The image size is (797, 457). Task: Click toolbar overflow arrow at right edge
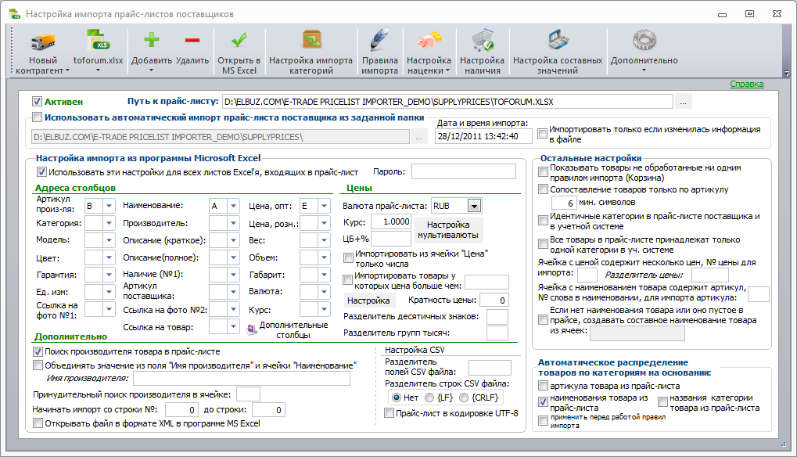787,74
